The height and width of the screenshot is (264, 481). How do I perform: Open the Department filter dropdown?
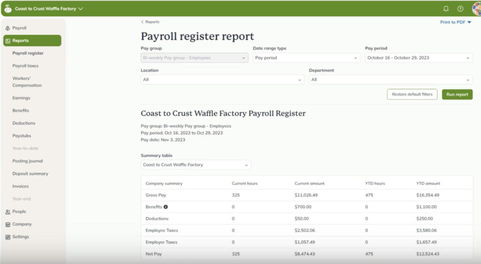390,80
